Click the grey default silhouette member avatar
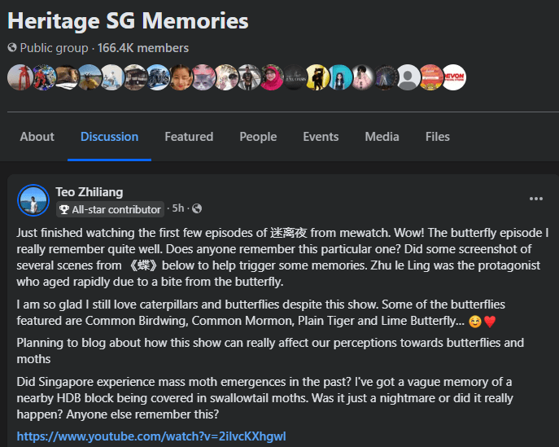 (x=408, y=77)
